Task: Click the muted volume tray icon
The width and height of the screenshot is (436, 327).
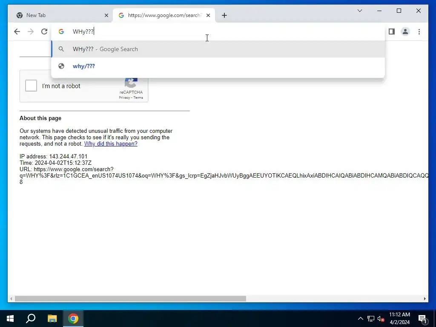Action: coord(381,318)
